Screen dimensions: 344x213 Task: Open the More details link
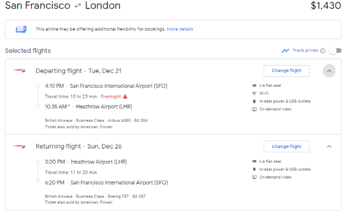[180, 29]
